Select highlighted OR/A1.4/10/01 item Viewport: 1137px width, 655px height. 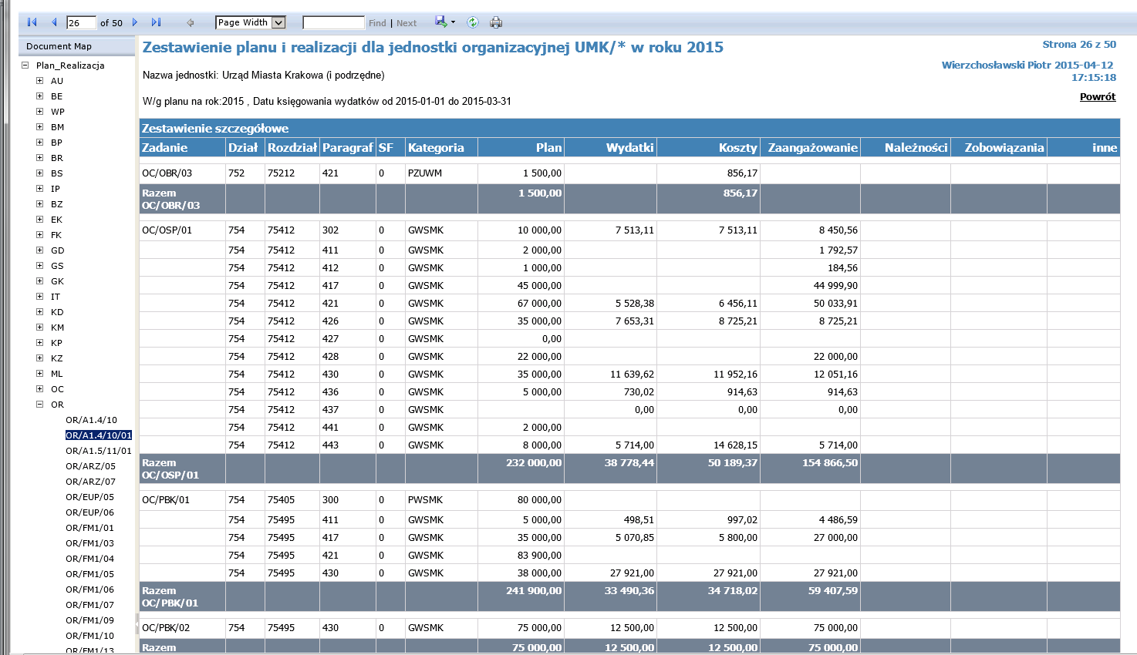tap(99, 435)
